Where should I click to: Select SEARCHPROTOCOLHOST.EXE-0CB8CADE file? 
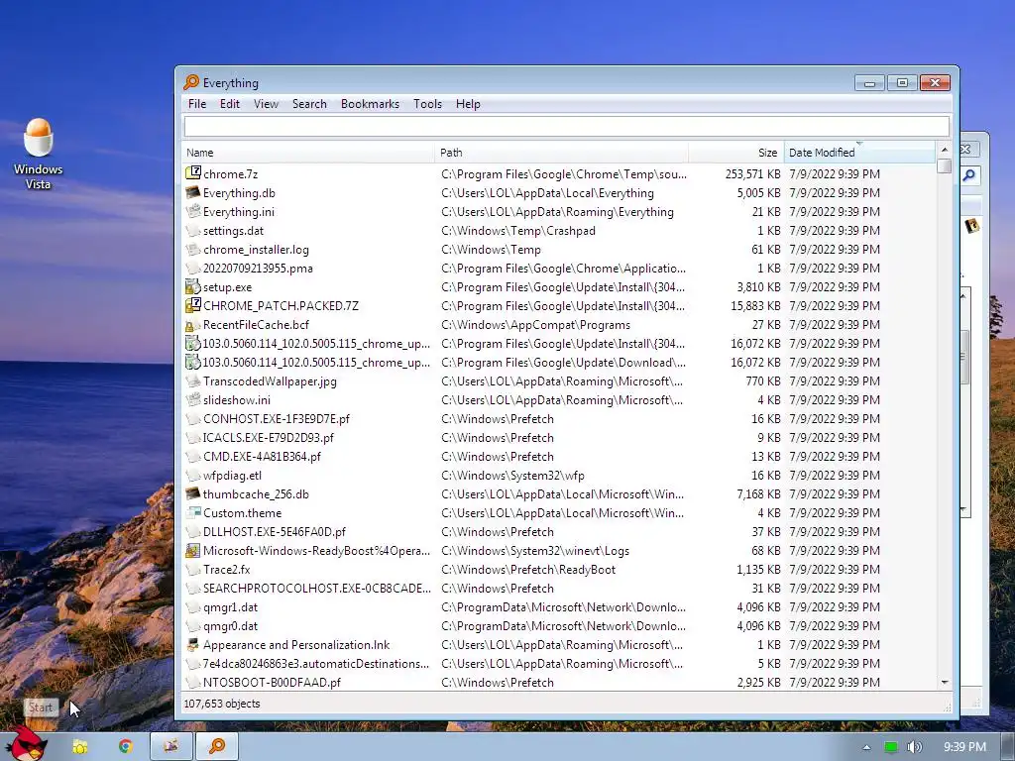click(316, 589)
